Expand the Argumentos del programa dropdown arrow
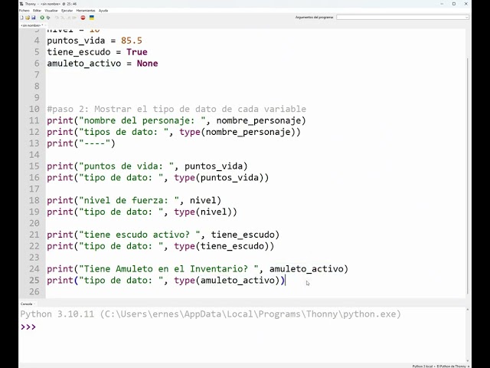490x368 pixels. [466, 18]
